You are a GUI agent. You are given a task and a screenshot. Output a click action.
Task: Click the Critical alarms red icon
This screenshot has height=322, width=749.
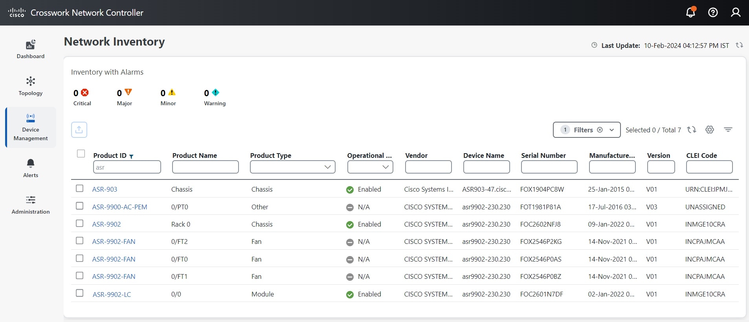(84, 93)
